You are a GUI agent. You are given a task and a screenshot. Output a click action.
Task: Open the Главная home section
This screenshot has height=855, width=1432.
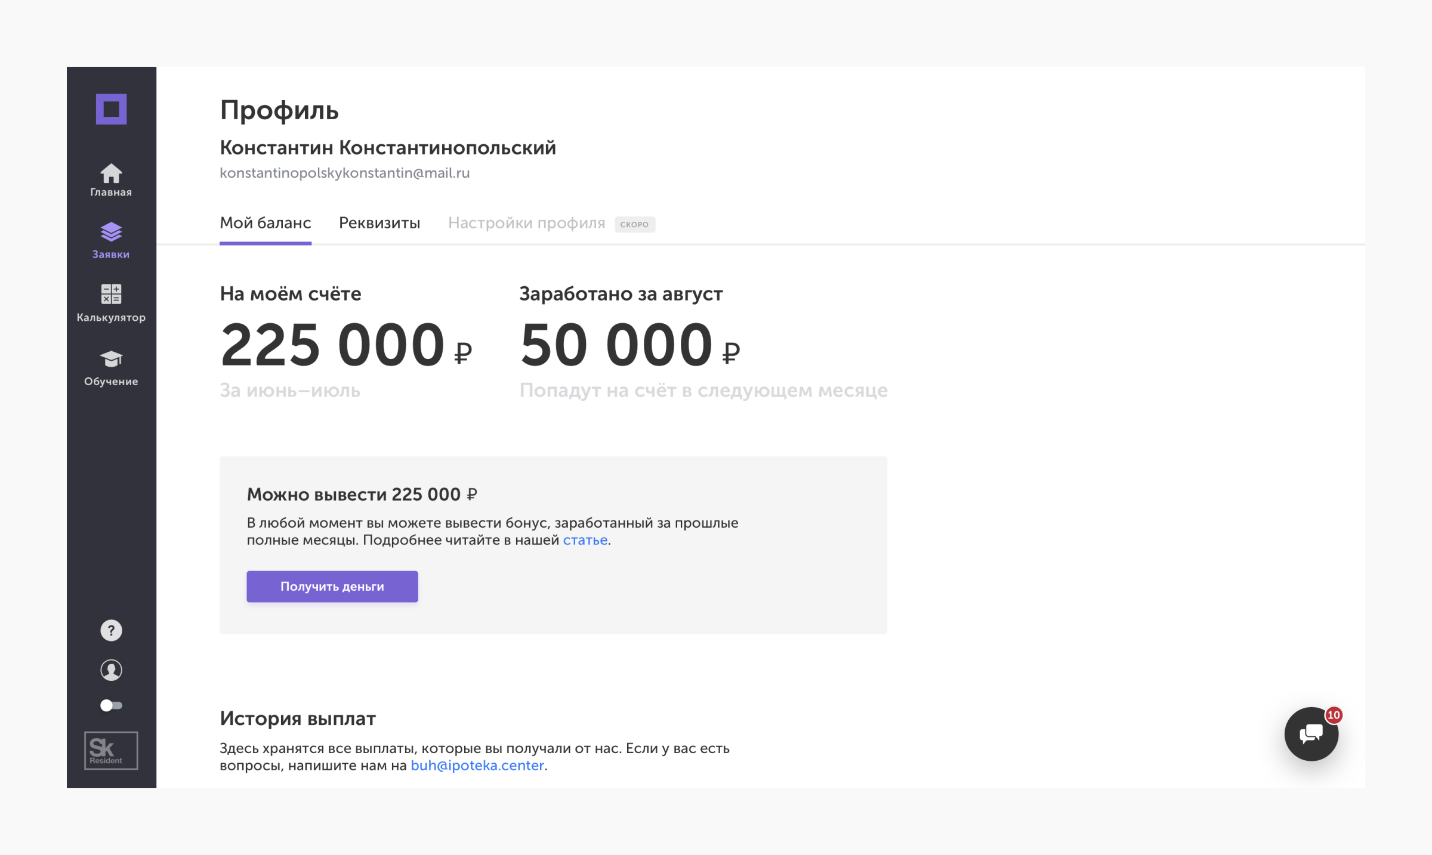(111, 180)
